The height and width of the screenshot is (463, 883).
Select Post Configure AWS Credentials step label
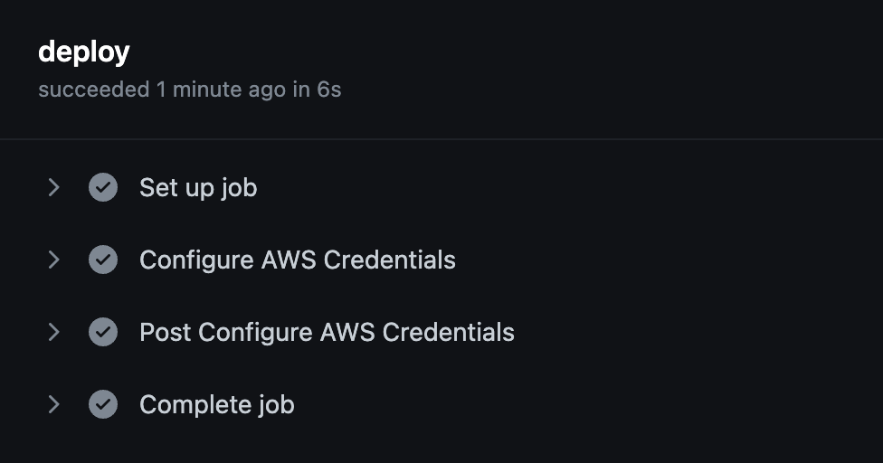click(x=327, y=332)
